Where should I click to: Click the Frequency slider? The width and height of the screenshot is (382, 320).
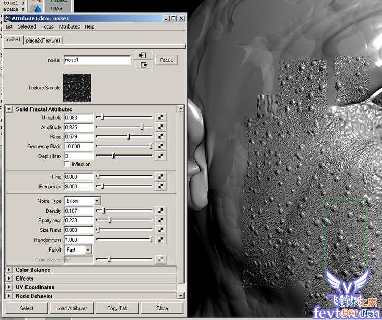(124, 186)
